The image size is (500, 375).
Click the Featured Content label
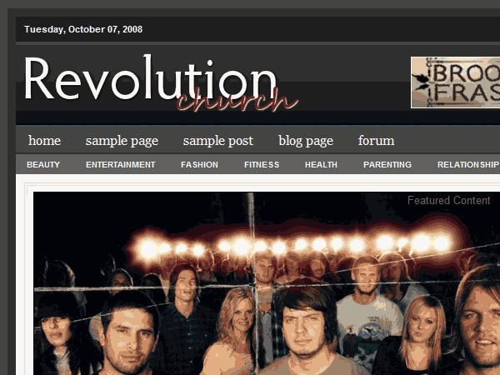[448, 200]
